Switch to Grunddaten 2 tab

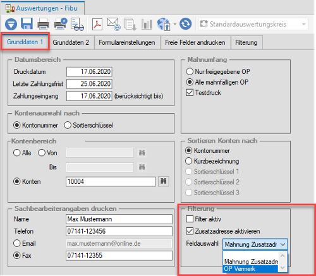71,42
